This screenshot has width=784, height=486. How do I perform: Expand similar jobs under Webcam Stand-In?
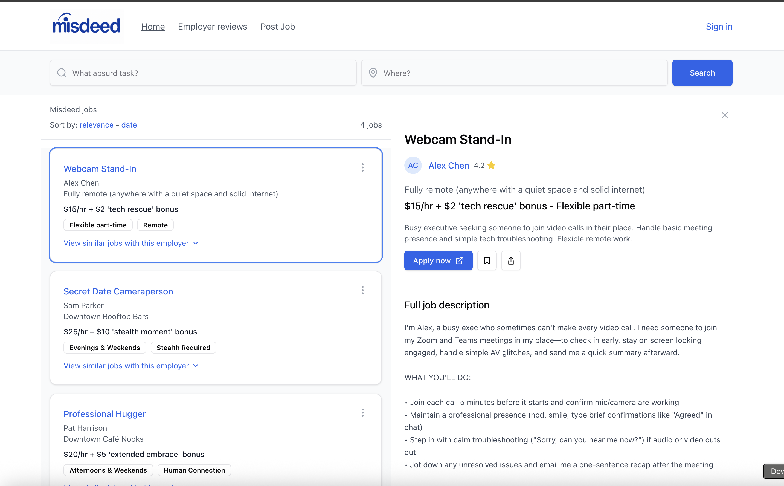pos(131,243)
